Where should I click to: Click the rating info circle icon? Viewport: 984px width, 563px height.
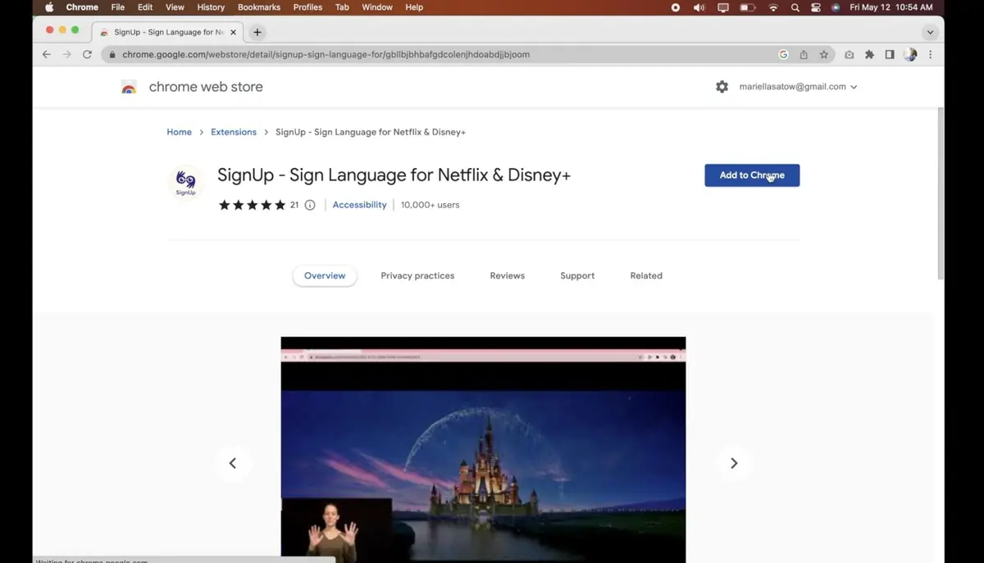(310, 205)
